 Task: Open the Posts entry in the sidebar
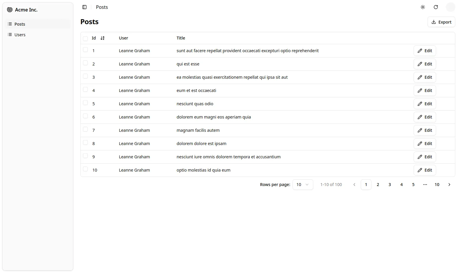[x=19, y=24]
